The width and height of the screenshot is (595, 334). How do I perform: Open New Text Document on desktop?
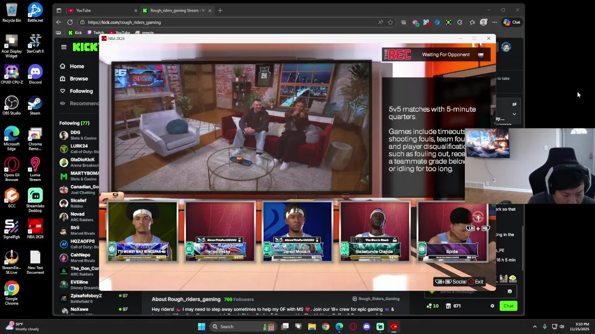[35, 263]
